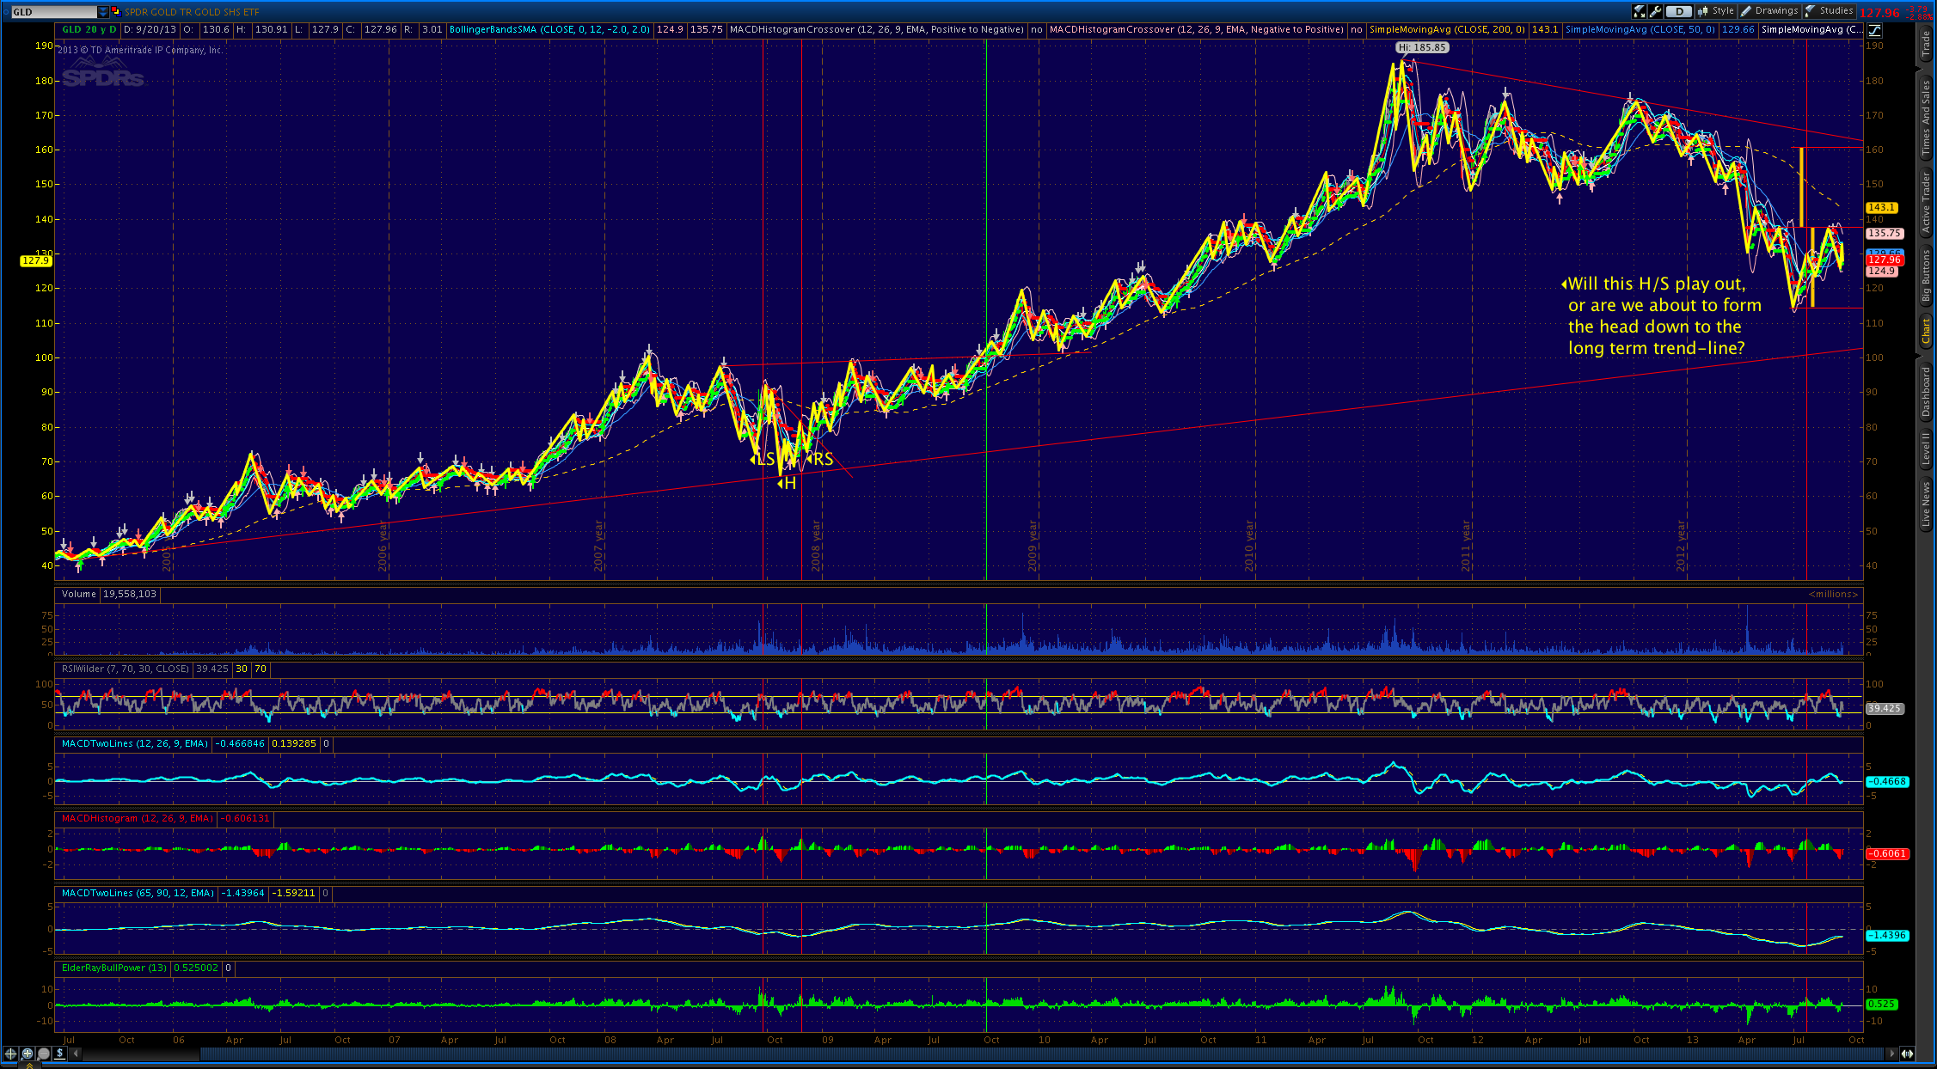Click RSIWilder (7, 70, 30, CLOSE) label
Image resolution: width=1937 pixels, height=1069 pixels.
125,669
